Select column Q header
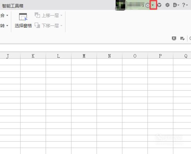 [182, 56]
